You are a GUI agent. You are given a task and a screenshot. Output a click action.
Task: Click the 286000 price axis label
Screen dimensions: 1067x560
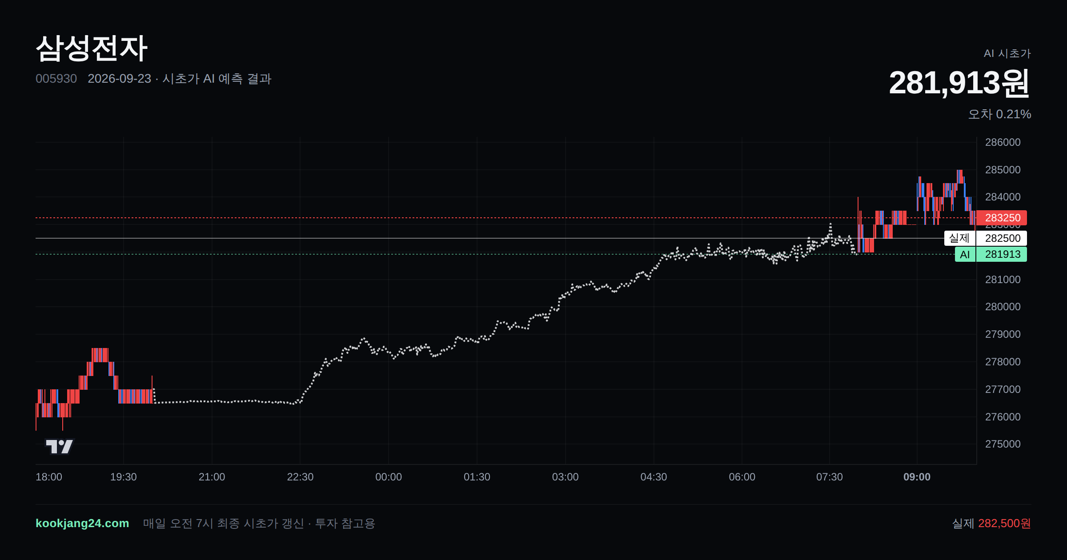pos(1003,142)
